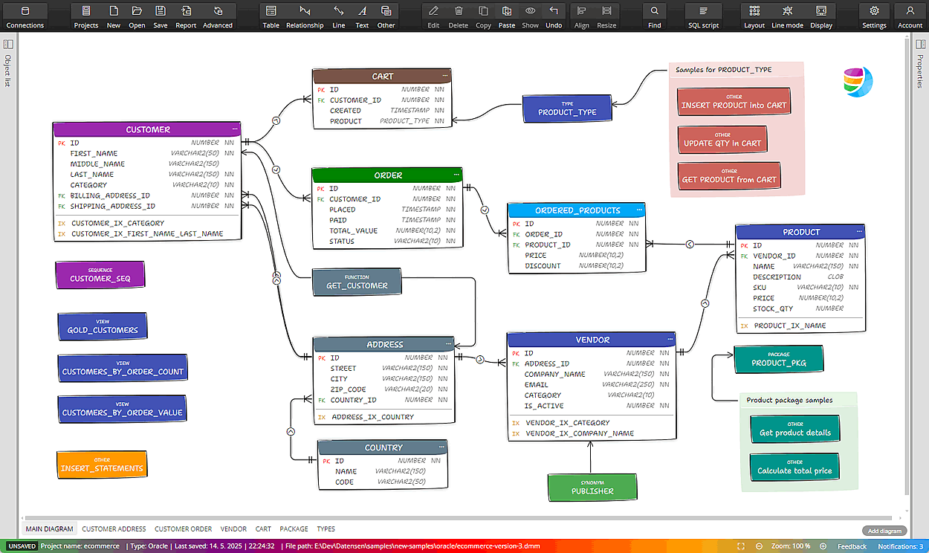Image resolution: width=929 pixels, height=553 pixels.
Task: Open the VENDOR table ellipsis menu
Action: (669, 340)
